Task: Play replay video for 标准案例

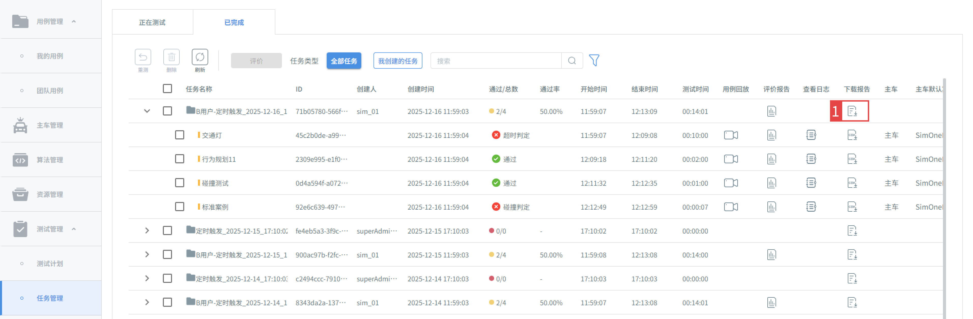Action: (731, 207)
